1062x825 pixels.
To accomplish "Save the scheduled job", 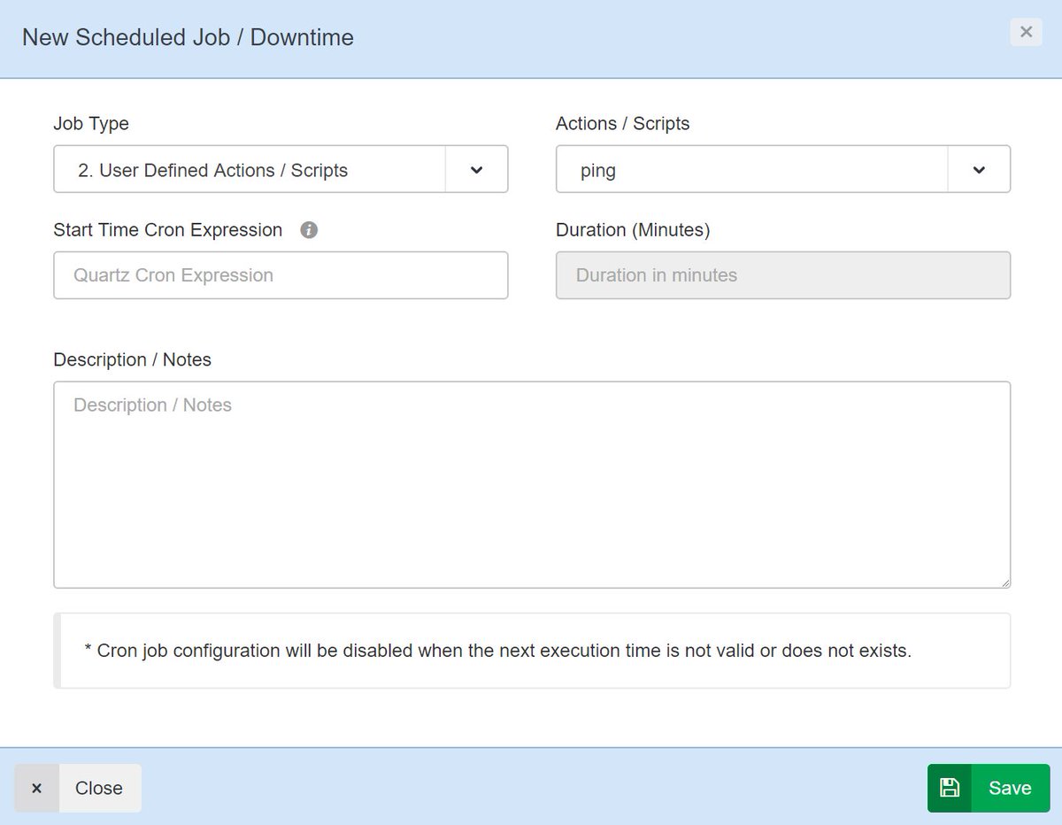I will (x=989, y=788).
